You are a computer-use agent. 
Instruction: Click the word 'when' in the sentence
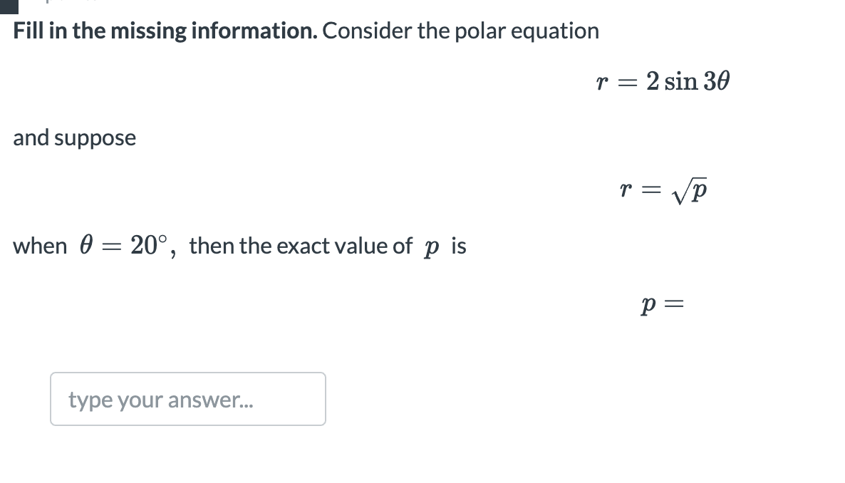(x=40, y=246)
